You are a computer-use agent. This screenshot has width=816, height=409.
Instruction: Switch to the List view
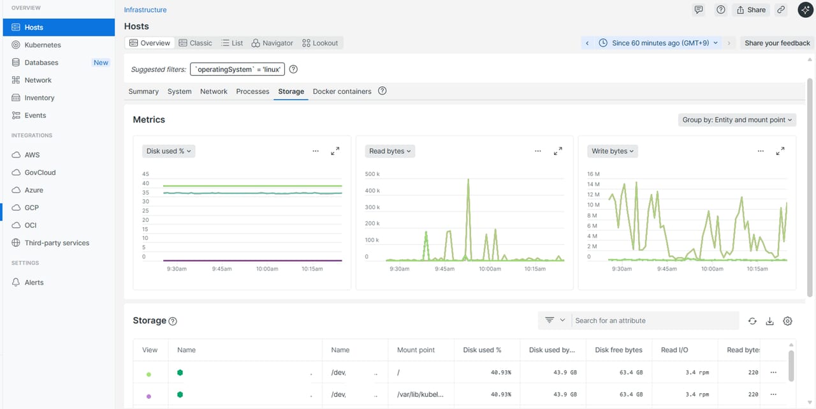(x=232, y=43)
